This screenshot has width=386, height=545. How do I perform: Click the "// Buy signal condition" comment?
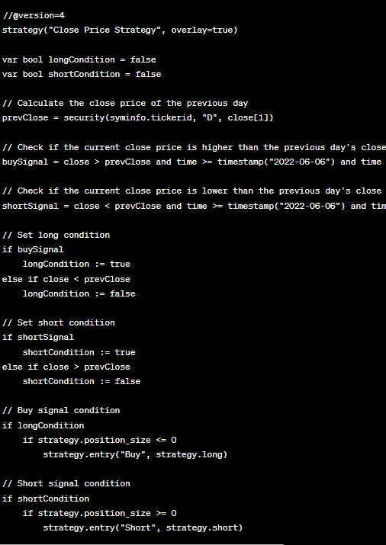[61, 411]
